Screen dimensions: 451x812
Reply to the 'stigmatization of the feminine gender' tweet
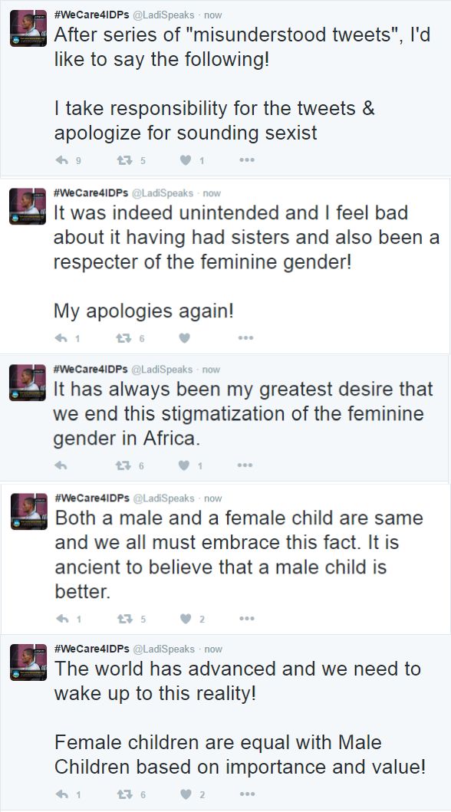[x=61, y=465]
